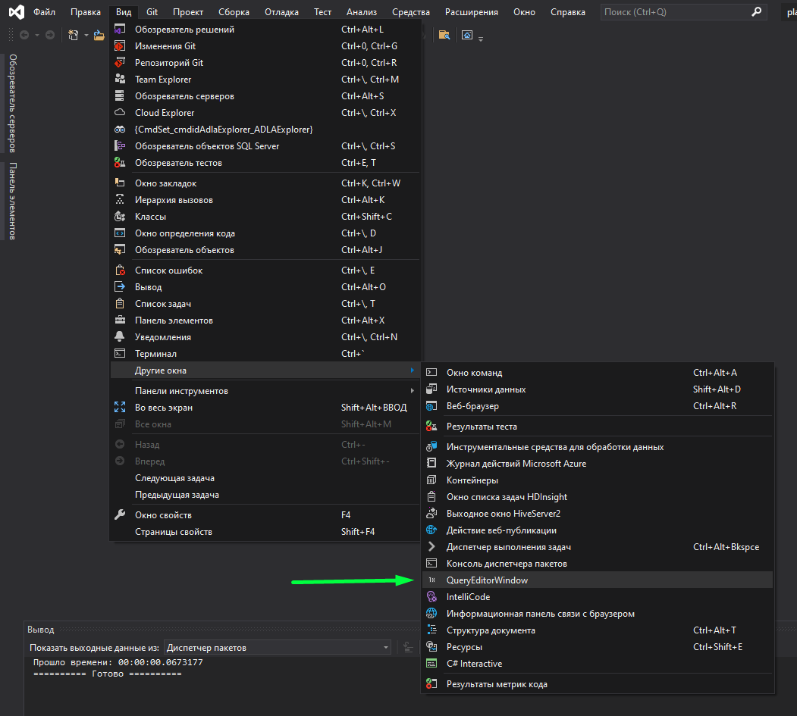Click the Visual Studio logo icon
The width and height of the screenshot is (797, 716).
click(14, 12)
